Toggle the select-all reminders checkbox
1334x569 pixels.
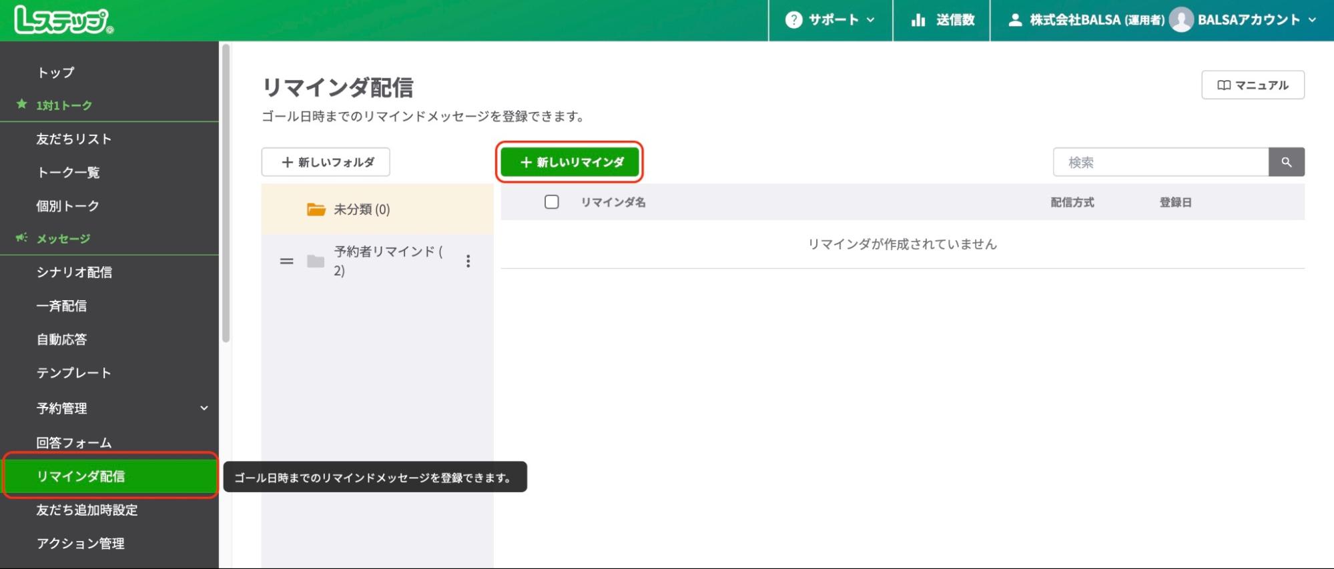pyautogui.click(x=551, y=201)
